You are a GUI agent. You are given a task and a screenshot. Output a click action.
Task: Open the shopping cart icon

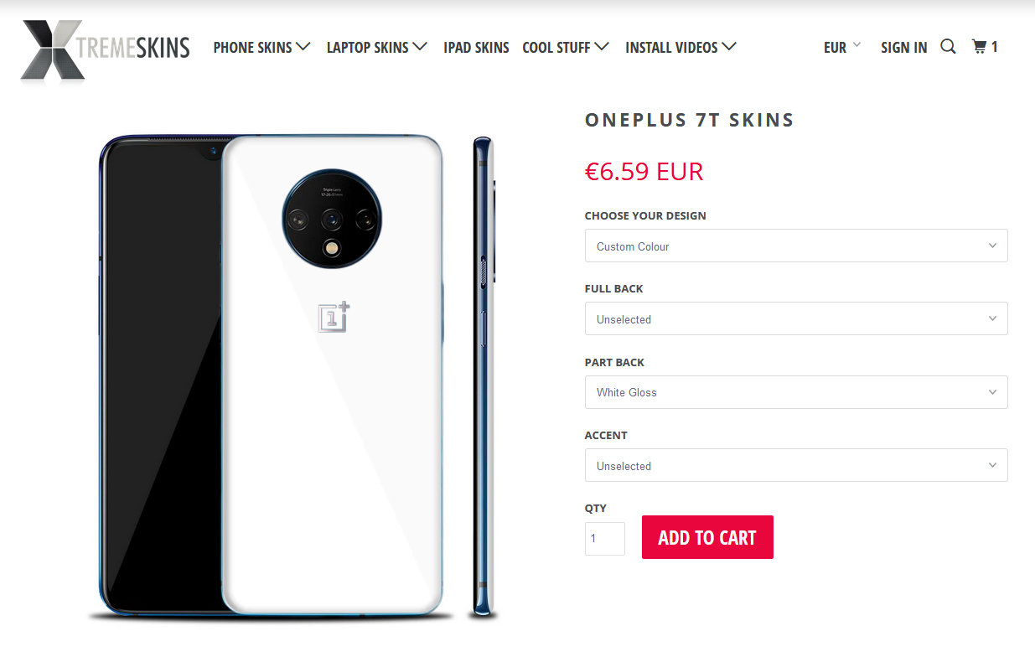point(985,47)
